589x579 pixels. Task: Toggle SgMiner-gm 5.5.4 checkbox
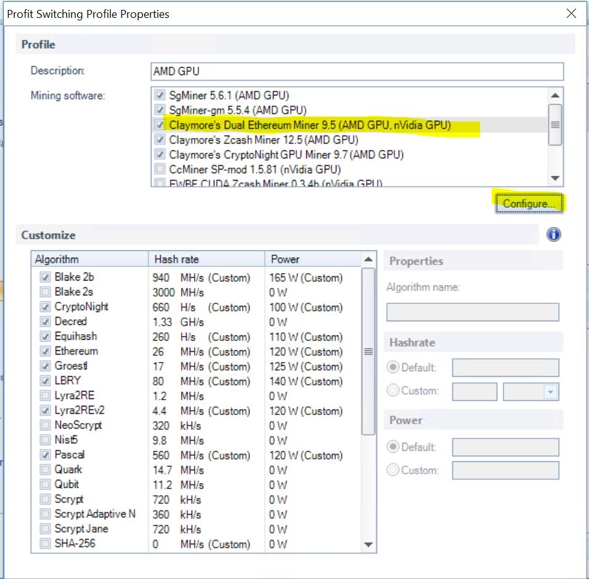coord(160,110)
